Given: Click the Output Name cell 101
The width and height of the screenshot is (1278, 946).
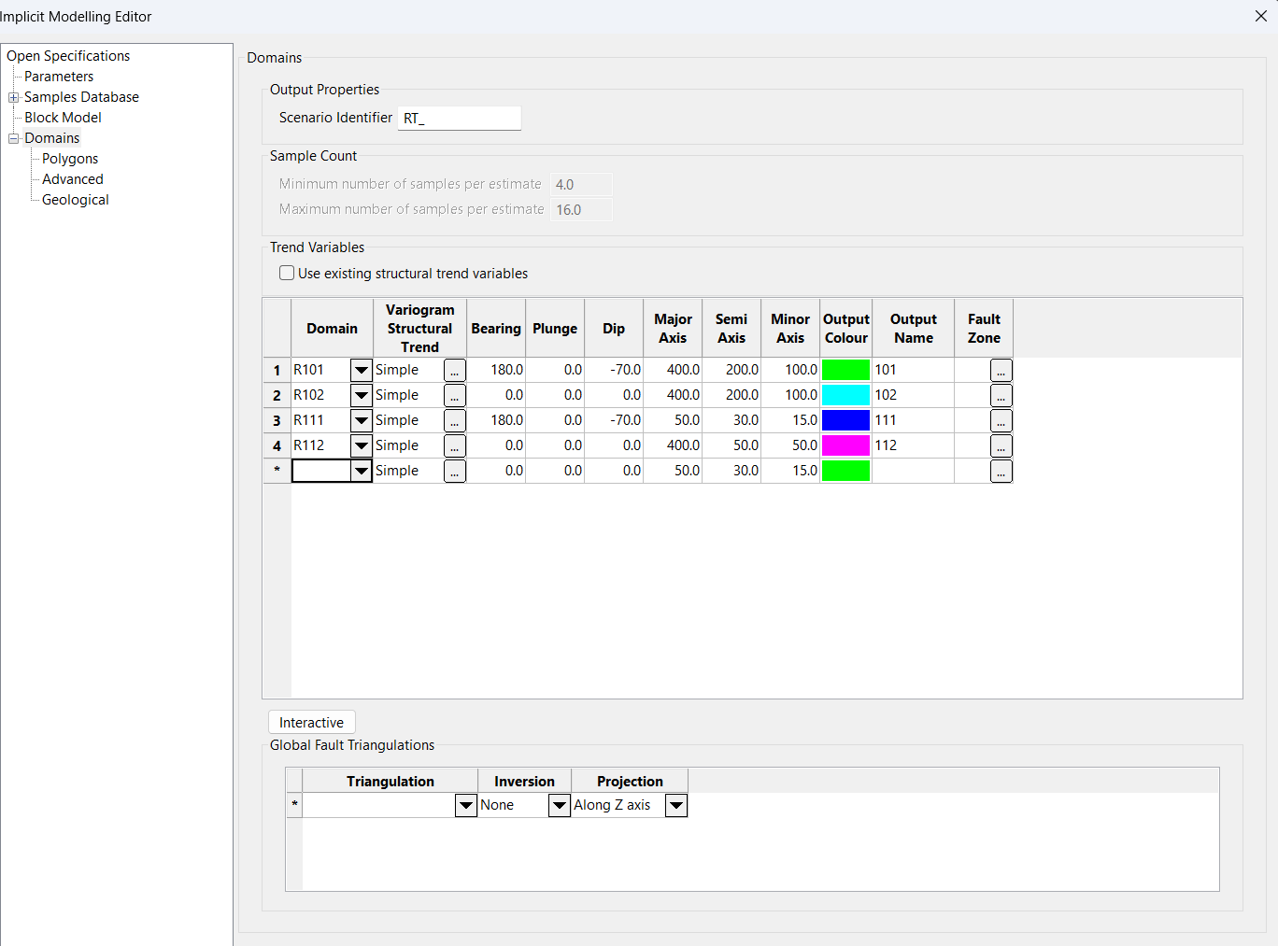Looking at the screenshot, I should point(914,371).
